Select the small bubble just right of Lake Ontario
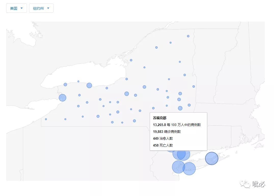 pos(127,79)
